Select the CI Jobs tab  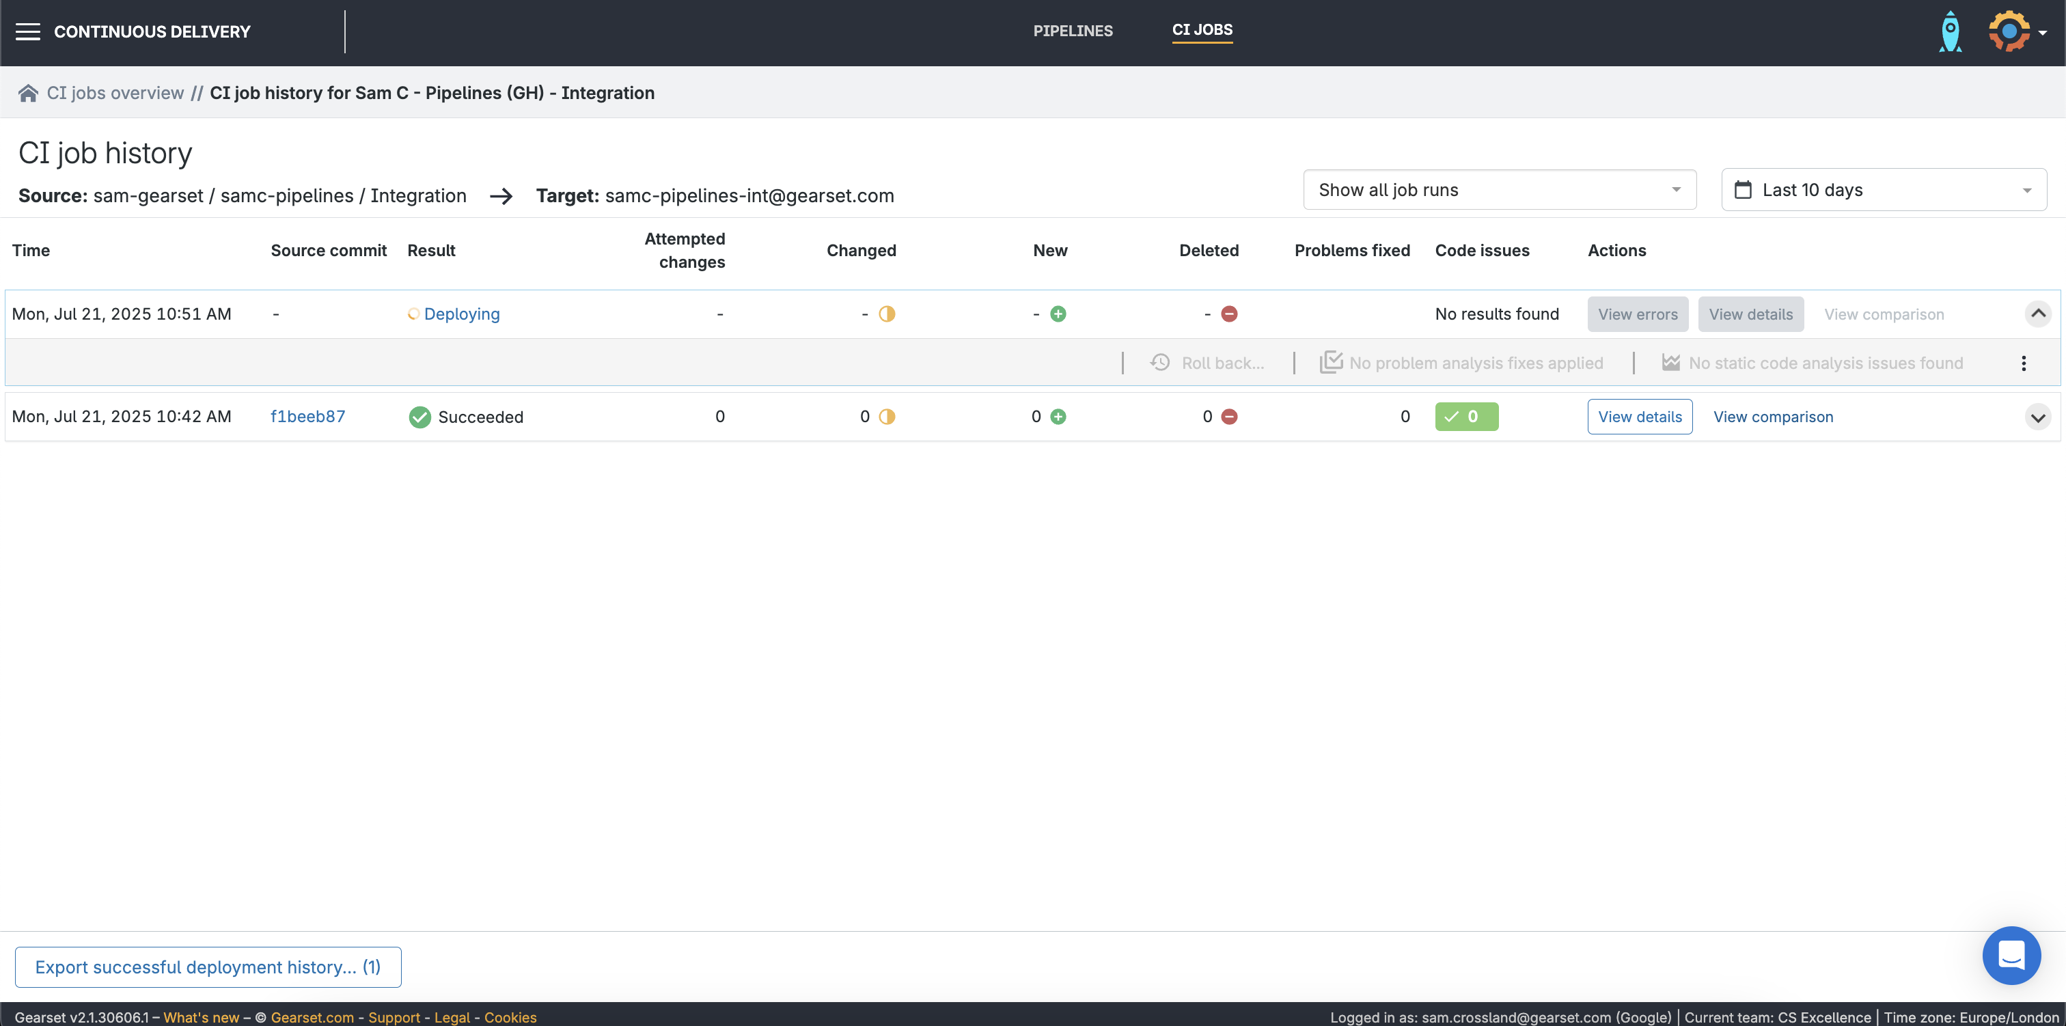(x=1202, y=31)
